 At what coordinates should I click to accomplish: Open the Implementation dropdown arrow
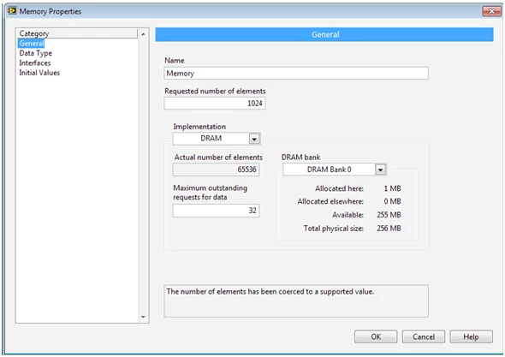[x=254, y=139]
